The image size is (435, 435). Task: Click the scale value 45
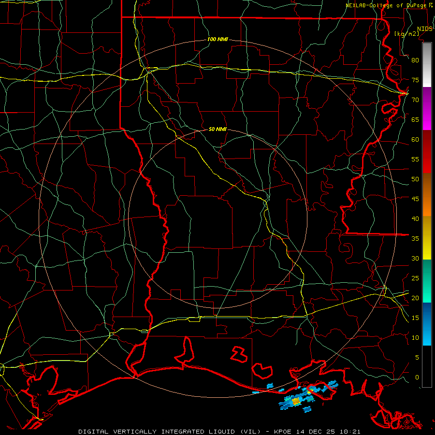(x=415, y=199)
